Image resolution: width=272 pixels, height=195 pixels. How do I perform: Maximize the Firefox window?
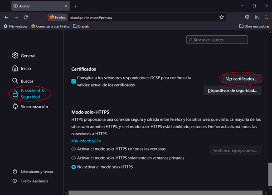click(254, 6)
